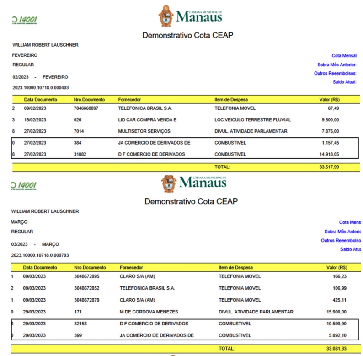Click the February total value 33.517,99
Viewport: 363px width, 356px height.
[x=329, y=167]
